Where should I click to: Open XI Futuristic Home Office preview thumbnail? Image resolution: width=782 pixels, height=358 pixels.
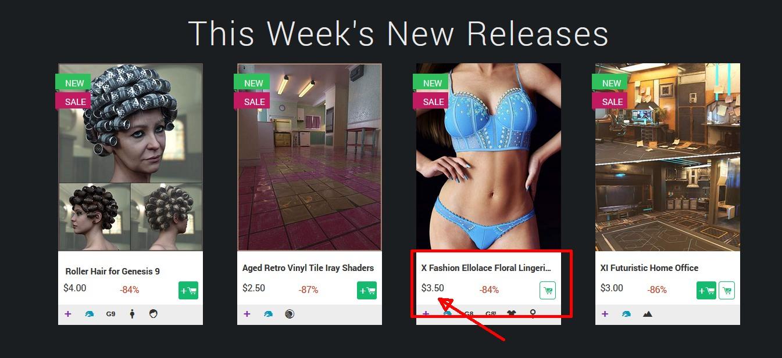[x=667, y=157]
